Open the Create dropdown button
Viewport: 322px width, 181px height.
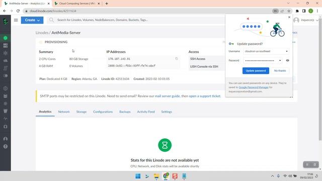[x=32, y=20]
